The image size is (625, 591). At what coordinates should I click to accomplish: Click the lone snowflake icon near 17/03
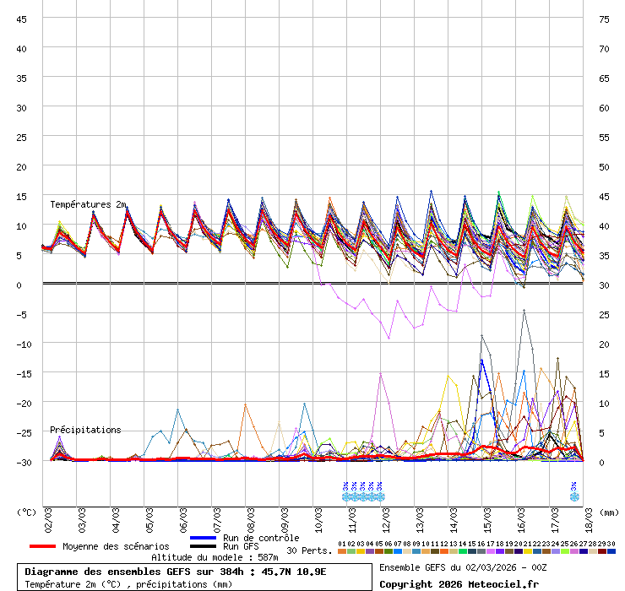point(574,496)
